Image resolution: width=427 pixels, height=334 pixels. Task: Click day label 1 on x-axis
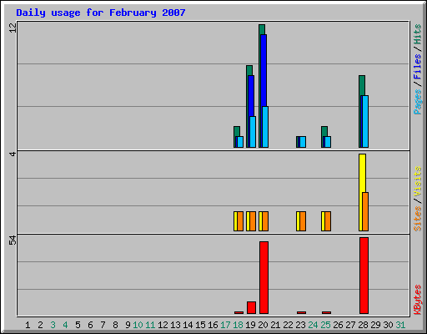(x=28, y=325)
